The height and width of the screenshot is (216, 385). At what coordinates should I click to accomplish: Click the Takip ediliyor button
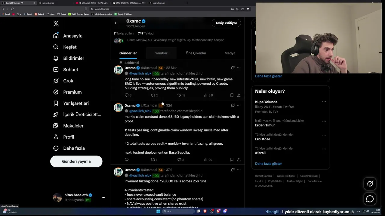(x=226, y=23)
